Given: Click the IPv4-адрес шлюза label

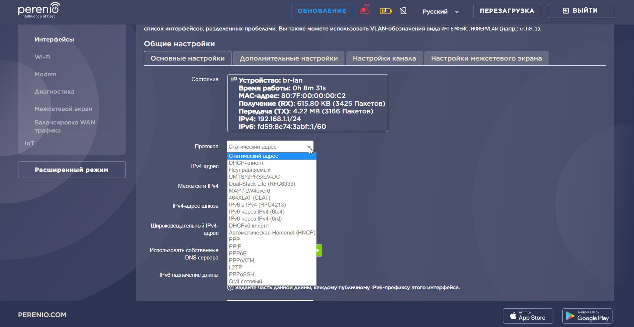Looking at the screenshot, I should pyautogui.click(x=195, y=206).
